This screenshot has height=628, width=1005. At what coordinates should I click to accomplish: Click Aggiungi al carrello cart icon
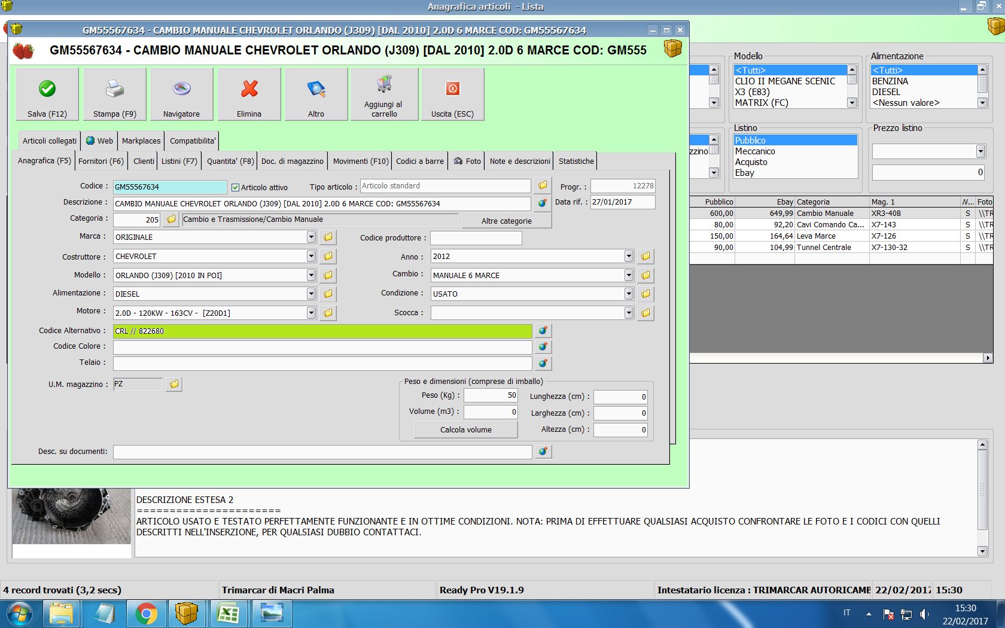(384, 84)
